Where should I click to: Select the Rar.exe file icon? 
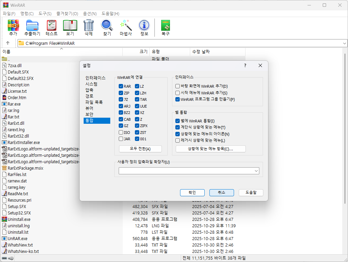(4, 104)
